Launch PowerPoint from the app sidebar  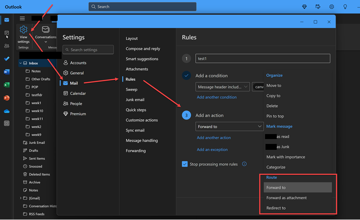[x=7, y=98]
